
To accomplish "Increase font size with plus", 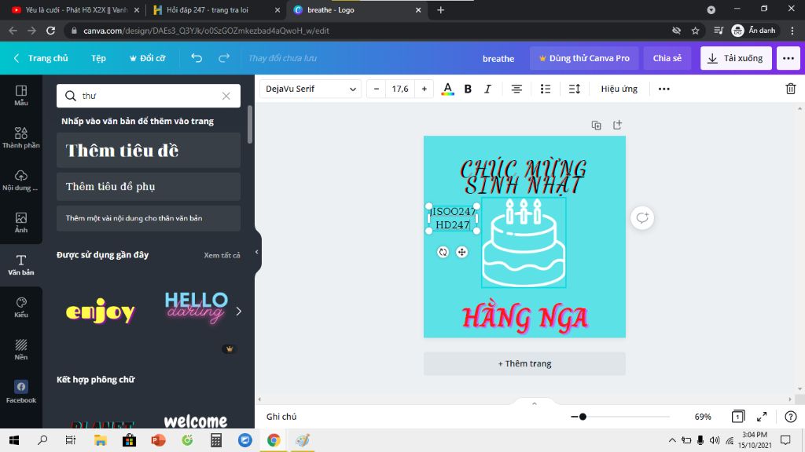I will (x=424, y=89).
